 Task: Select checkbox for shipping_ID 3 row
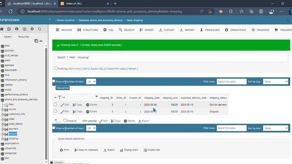[55, 111]
